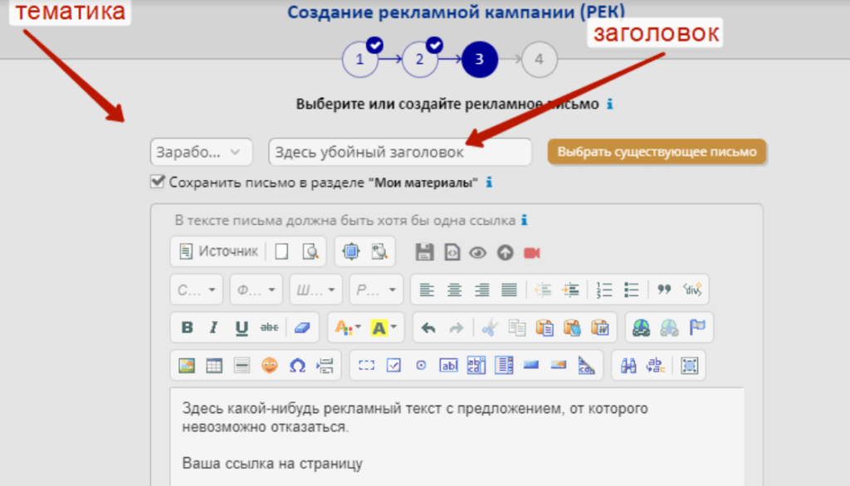850x486 pixels.
Task: Toggle the Сохранить письмо в разделе checkbox
Action: tap(157, 181)
